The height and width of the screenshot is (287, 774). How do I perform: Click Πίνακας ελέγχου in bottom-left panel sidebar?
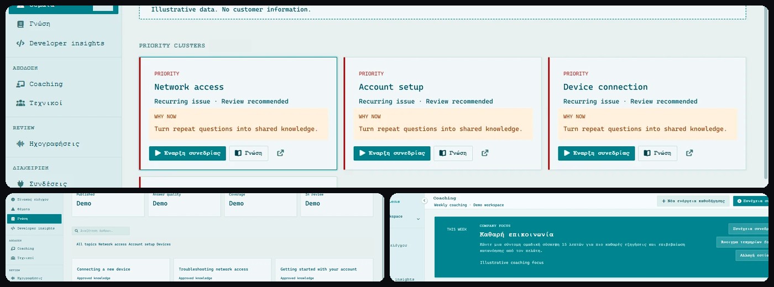pyautogui.click(x=34, y=199)
